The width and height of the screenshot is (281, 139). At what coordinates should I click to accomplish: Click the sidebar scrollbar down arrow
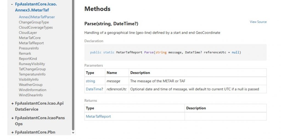coord(73,133)
